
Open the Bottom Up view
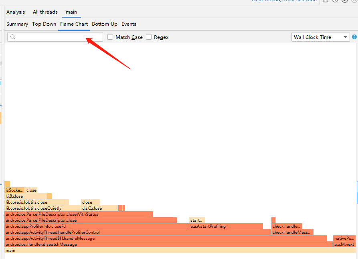tap(105, 24)
